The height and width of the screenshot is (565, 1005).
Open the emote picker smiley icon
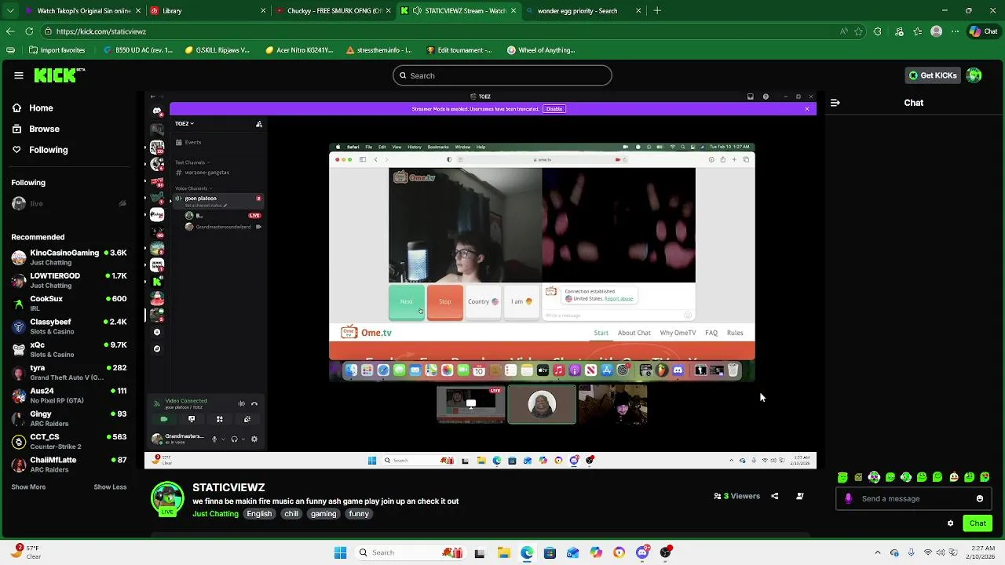pyautogui.click(x=980, y=498)
